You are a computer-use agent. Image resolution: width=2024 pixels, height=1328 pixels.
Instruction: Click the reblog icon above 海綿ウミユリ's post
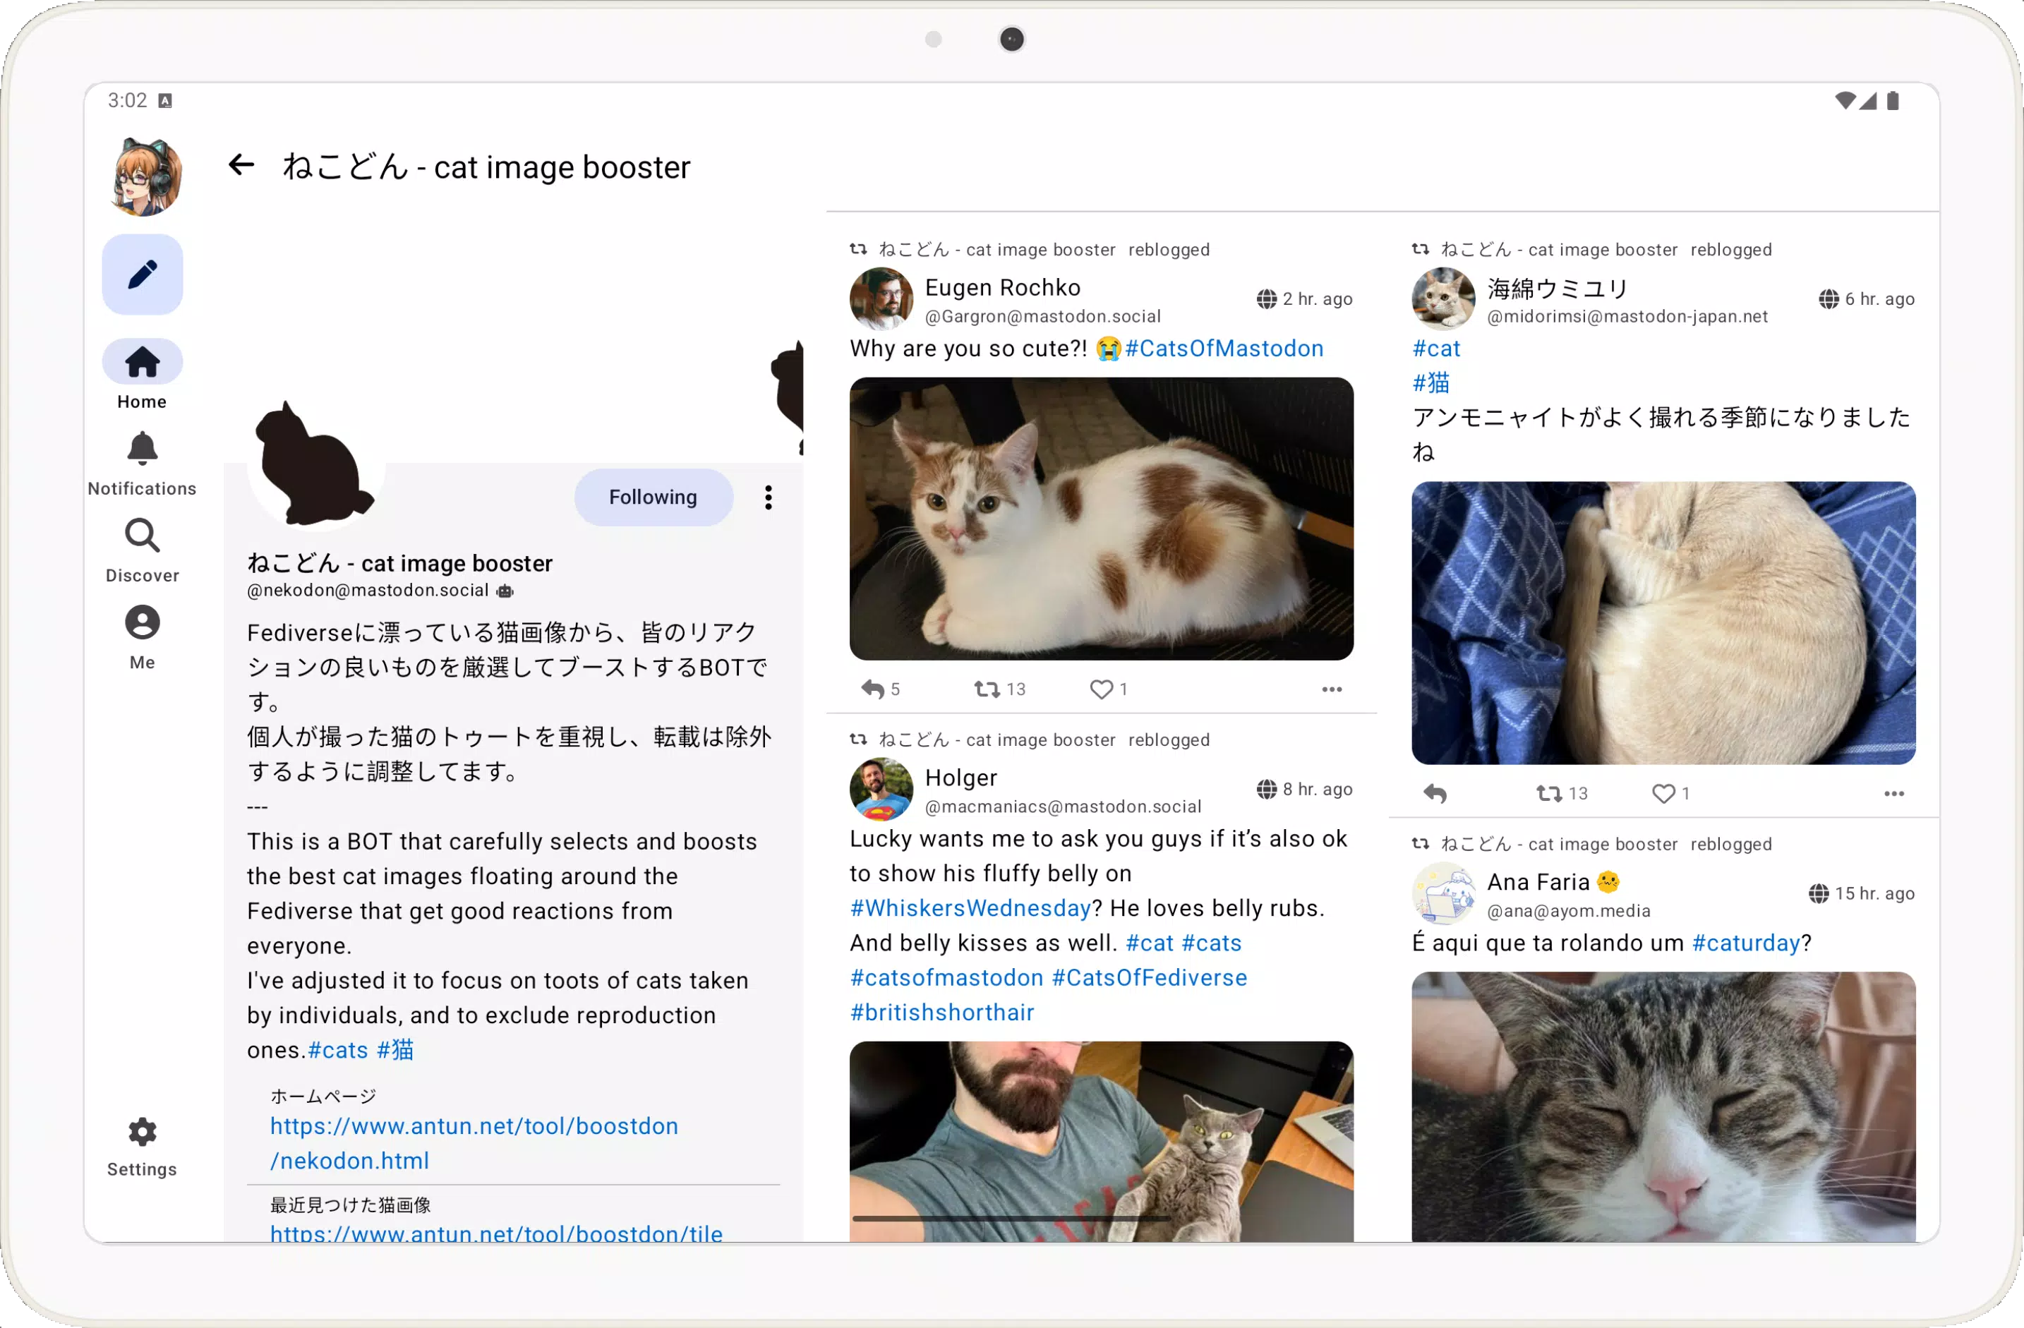[x=1420, y=249]
